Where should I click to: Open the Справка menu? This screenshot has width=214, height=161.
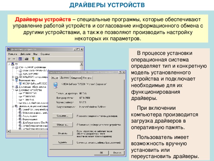coord(45,54)
